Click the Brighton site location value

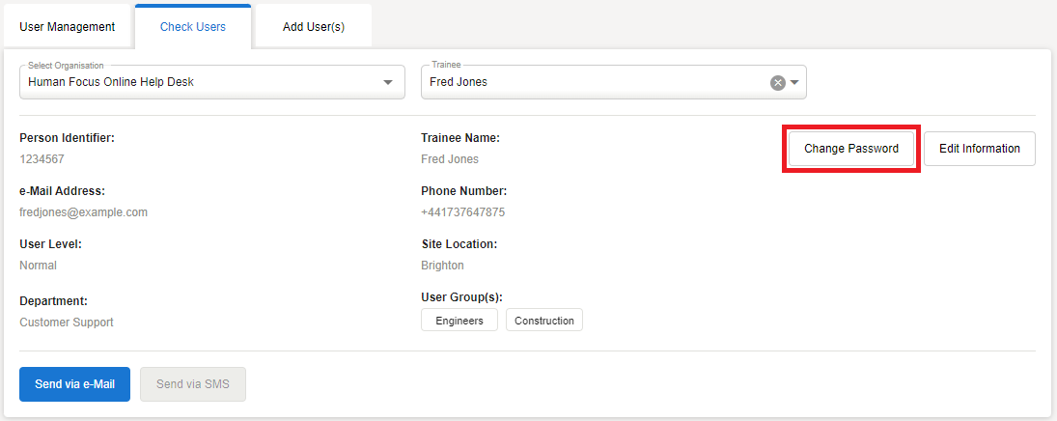442,266
